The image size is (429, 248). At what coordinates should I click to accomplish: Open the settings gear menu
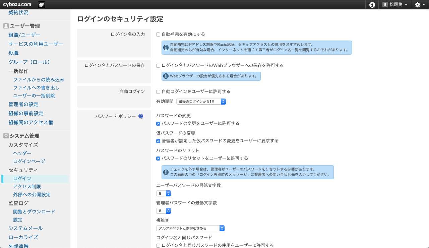[419, 5]
